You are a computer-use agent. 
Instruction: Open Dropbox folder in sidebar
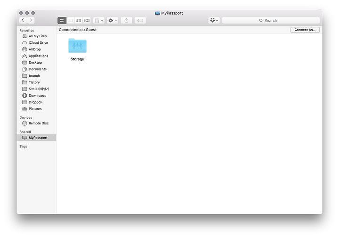tap(36, 102)
